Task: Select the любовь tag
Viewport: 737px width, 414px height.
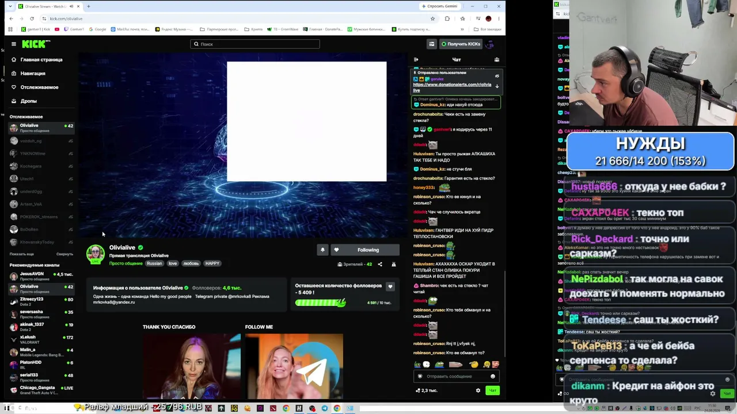Action: coord(191,263)
